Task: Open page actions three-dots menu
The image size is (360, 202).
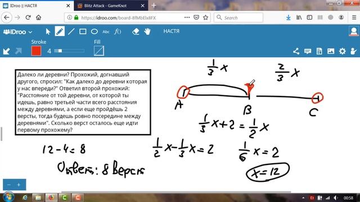Action: point(187,17)
